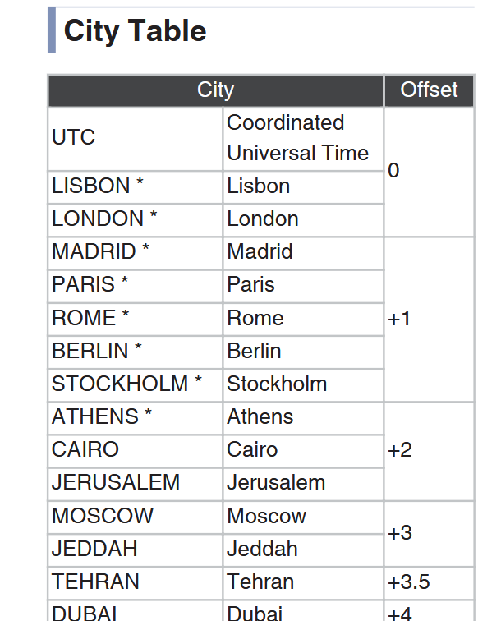Viewport: 501px width, 621px height.
Task: Select the CAIRO code cell
Action: coord(135,451)
